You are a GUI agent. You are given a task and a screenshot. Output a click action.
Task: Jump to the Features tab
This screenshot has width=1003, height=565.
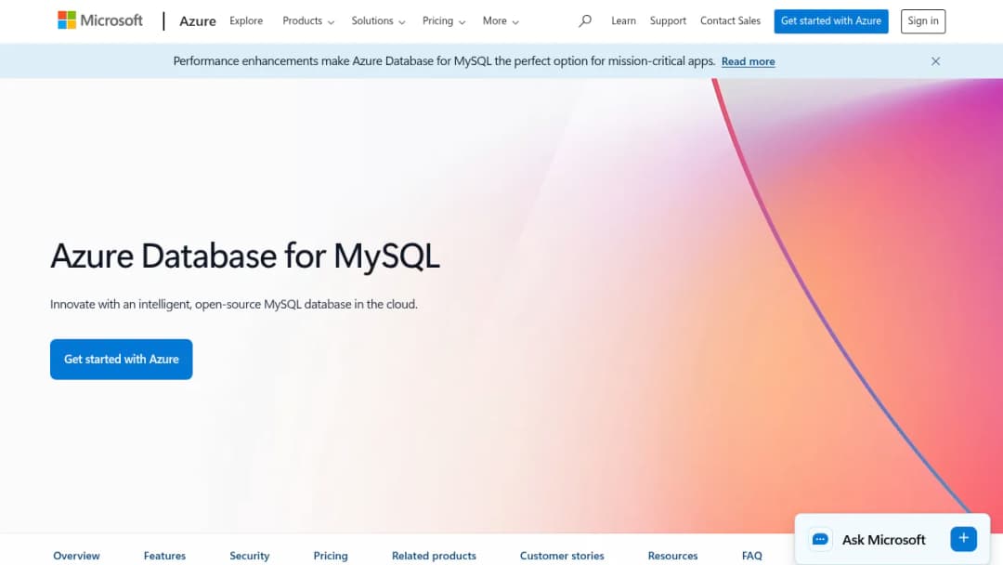pyautogui.click(x=164, y=556)
